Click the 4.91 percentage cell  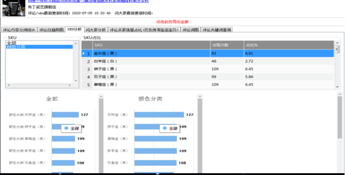click(x=289, y=53)
